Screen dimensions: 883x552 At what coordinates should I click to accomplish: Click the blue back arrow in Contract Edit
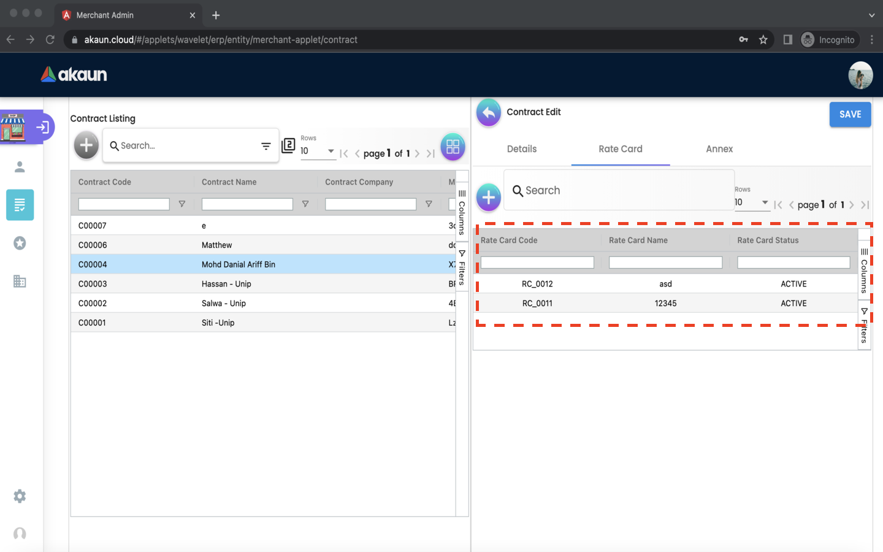489,113
